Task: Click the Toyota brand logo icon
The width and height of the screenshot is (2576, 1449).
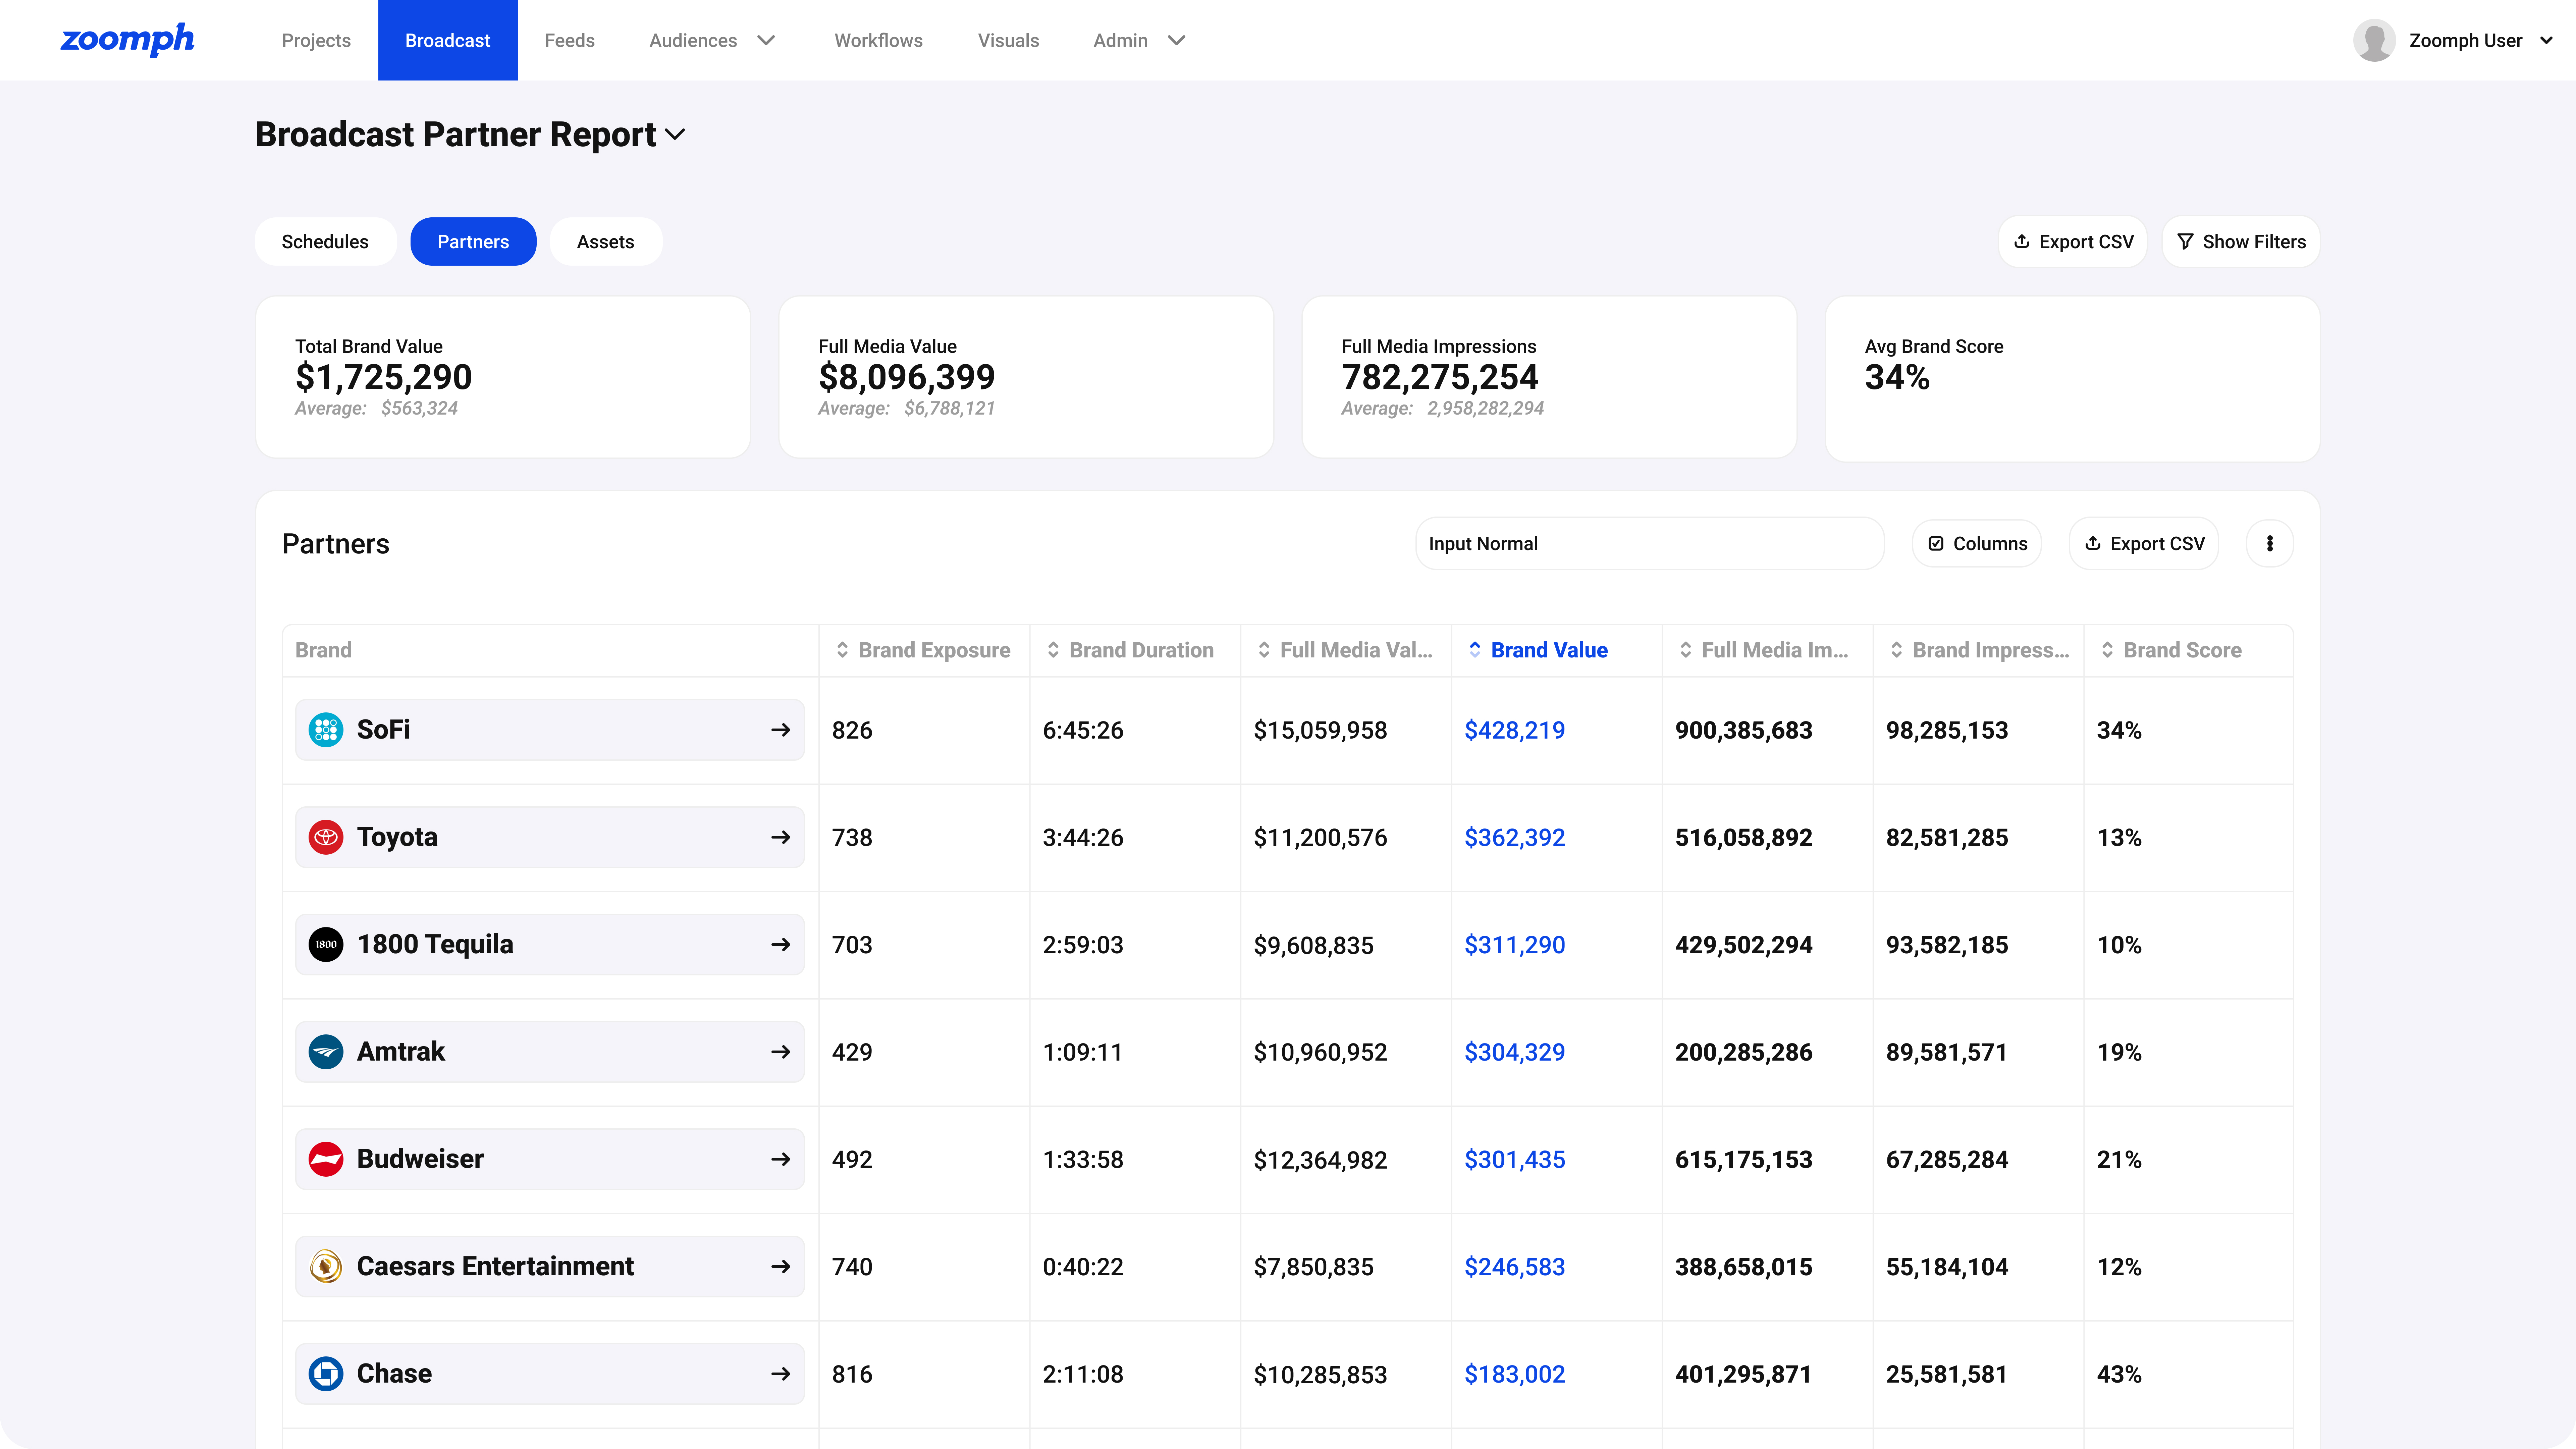Action: (326, 837)
